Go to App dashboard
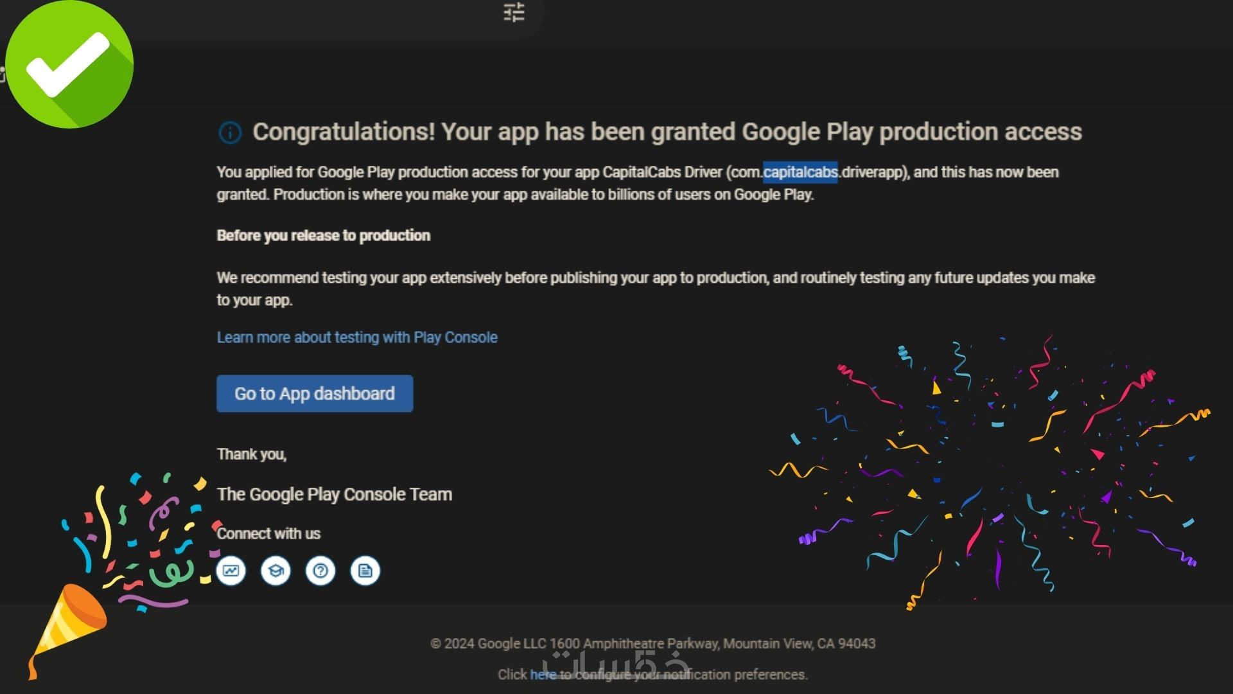The image size is (1233, 694). coord(315,393)
